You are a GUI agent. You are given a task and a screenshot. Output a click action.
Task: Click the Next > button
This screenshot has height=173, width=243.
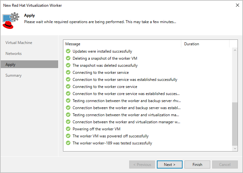169,164
